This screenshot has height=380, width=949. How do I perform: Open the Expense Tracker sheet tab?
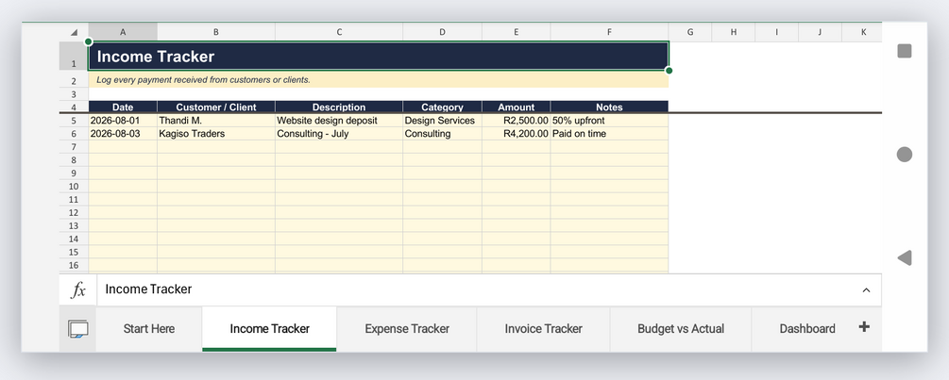[407, 329]
